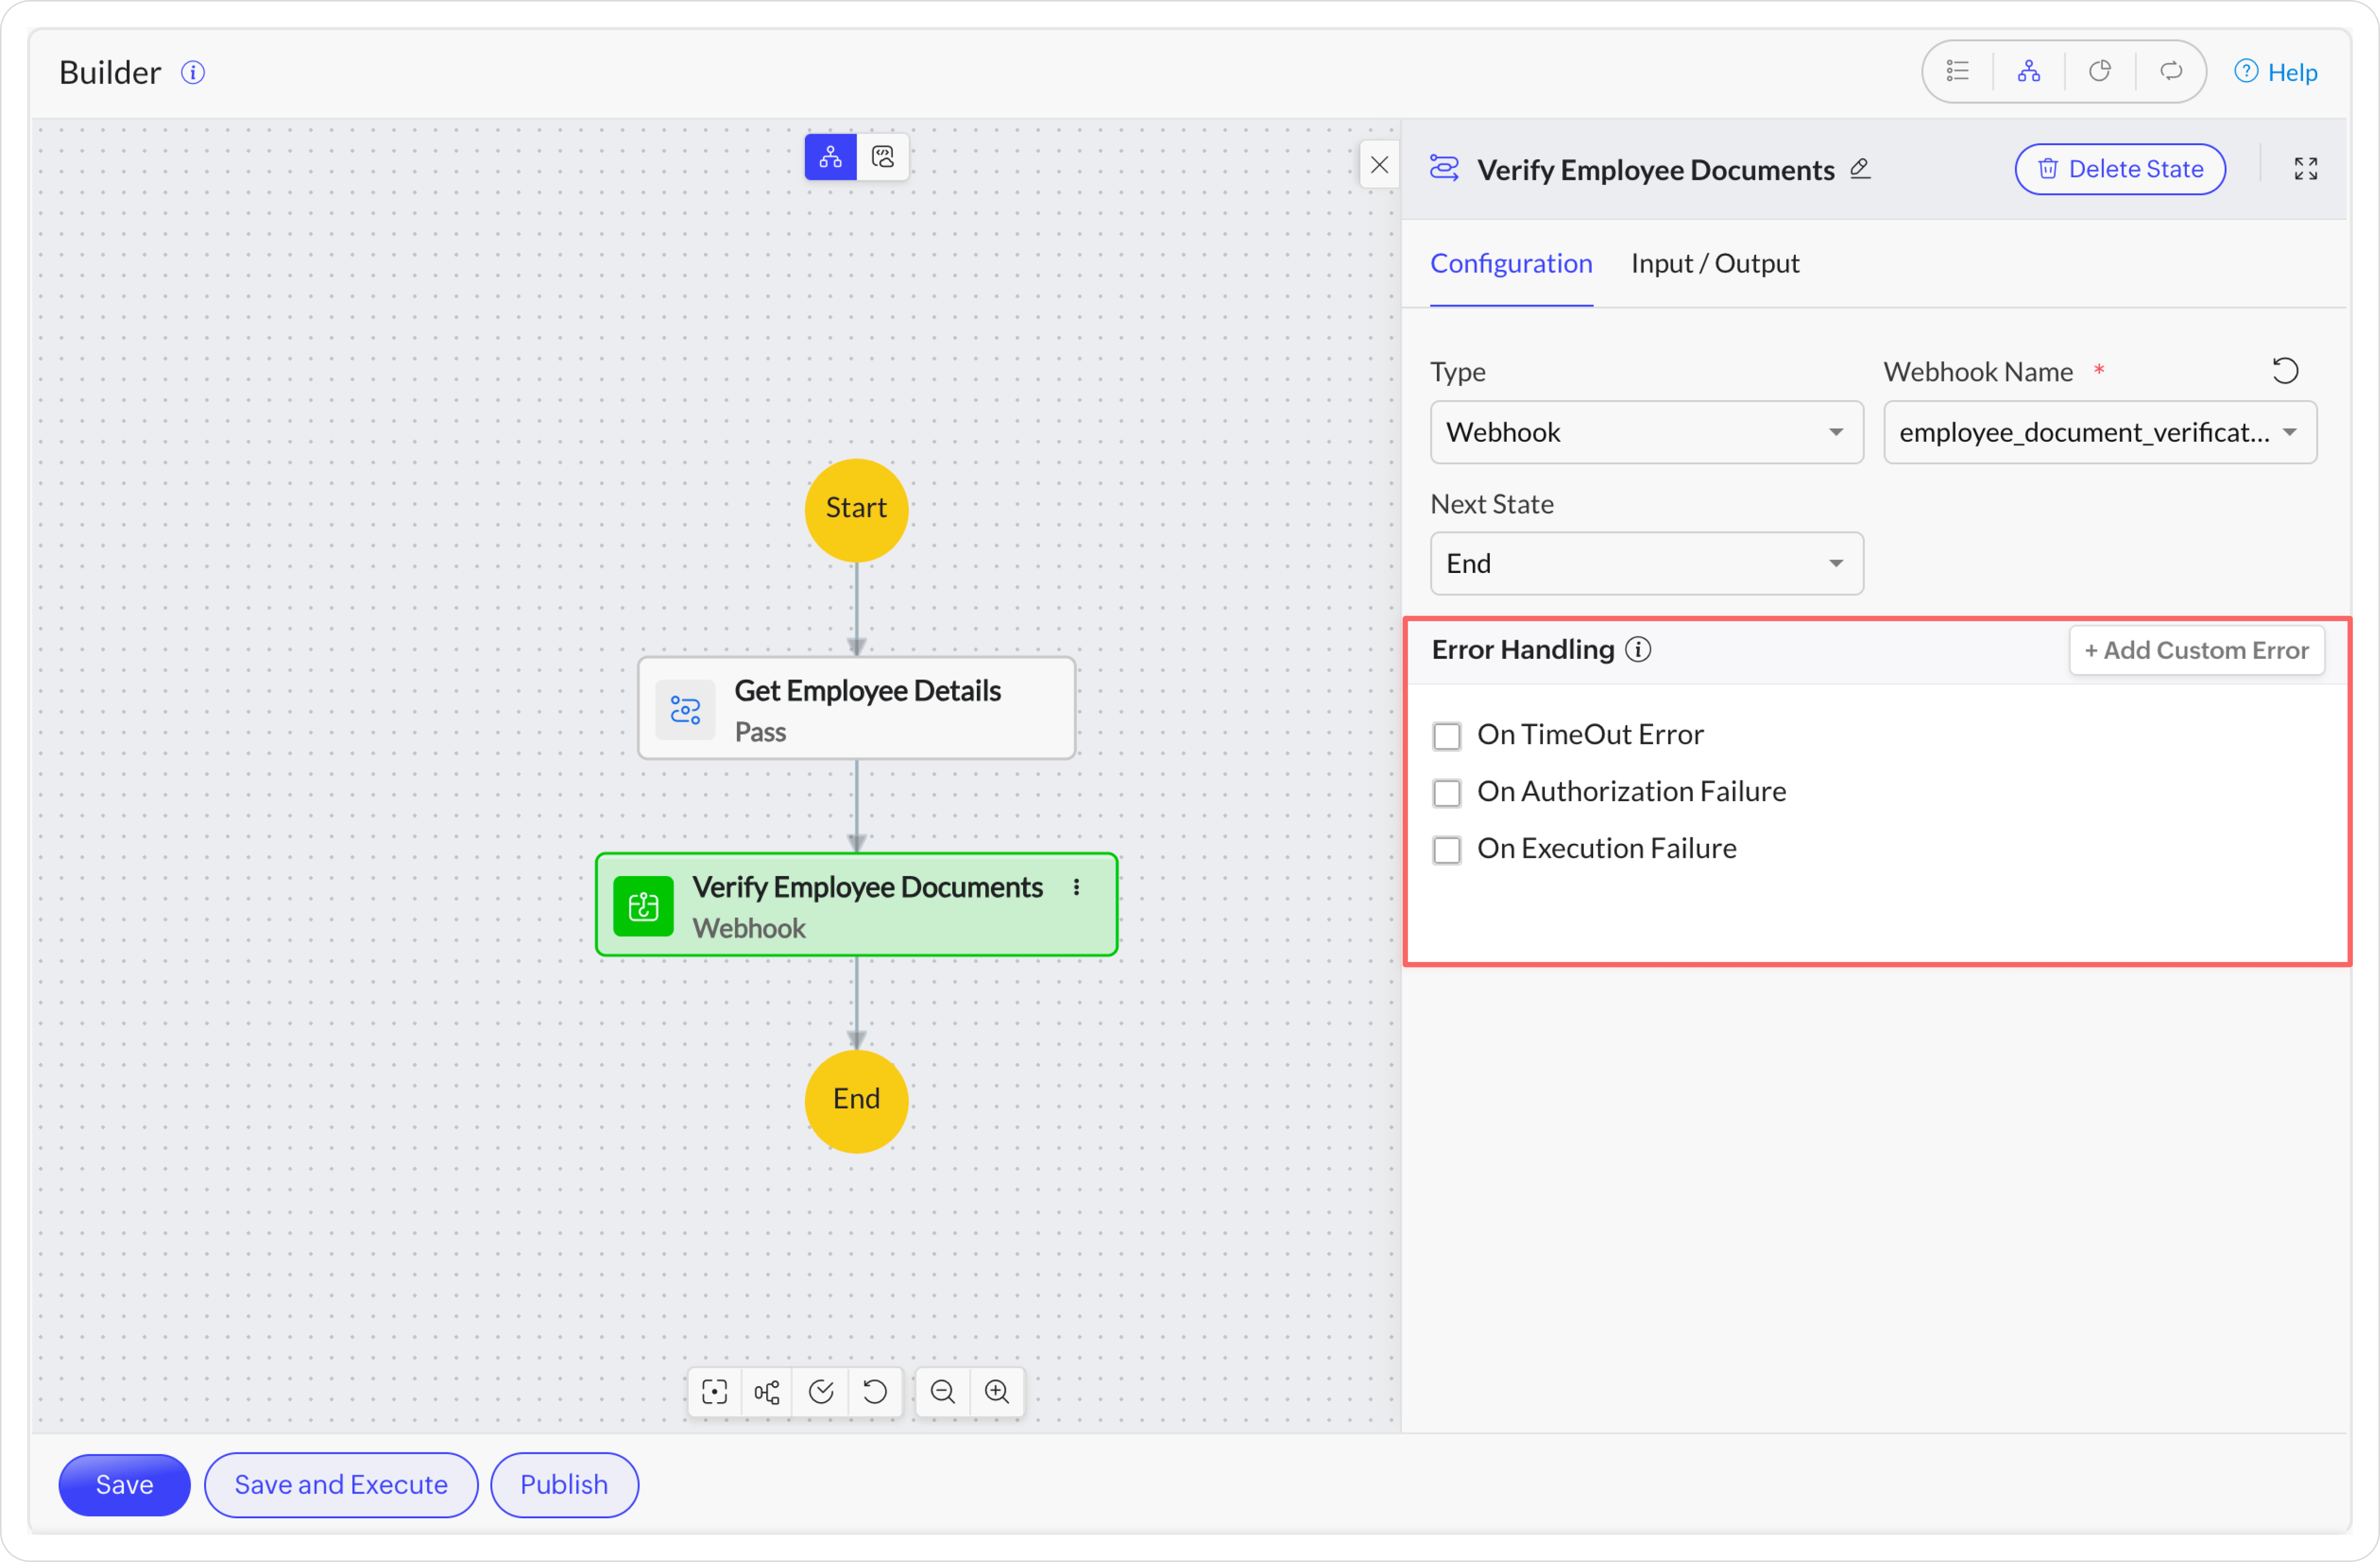Viewport: 2380px width, 1562px height.
Task: Open the Type dropdown showing Webhook
Action: (x=1646, y=432)
